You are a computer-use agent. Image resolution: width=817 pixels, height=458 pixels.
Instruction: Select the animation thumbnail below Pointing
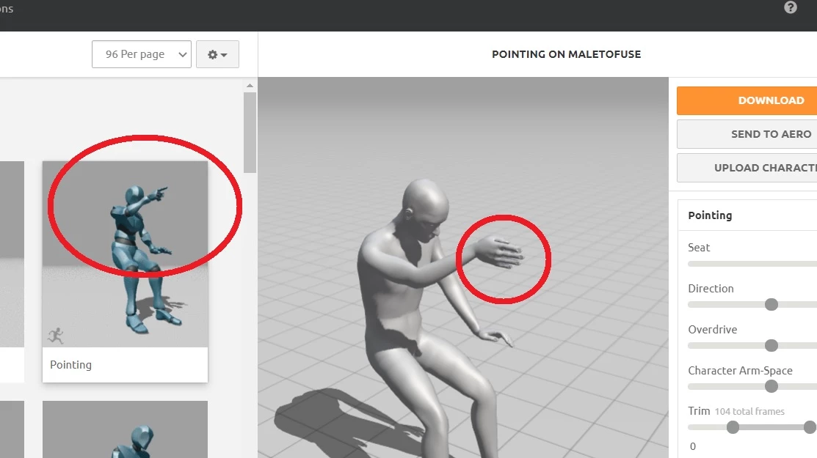[125, 429]
